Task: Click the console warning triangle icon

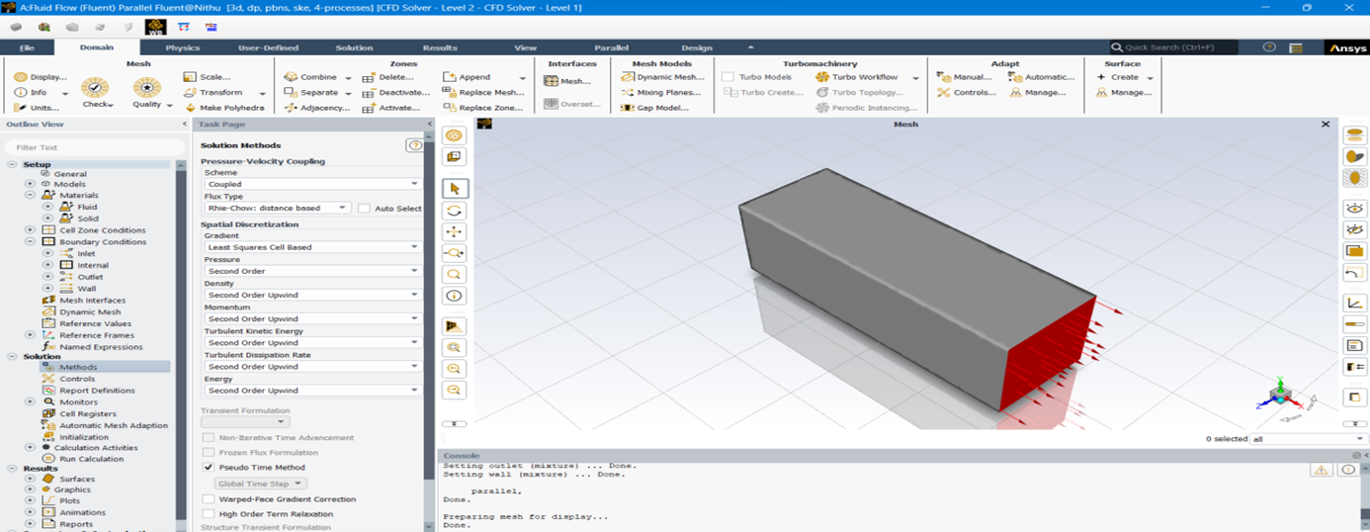Action: tap(1321, 470)
